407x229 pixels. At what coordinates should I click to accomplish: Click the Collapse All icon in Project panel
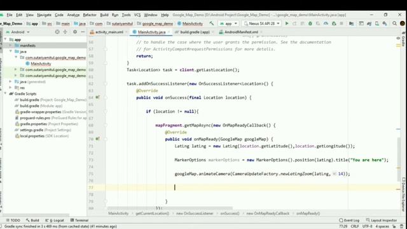click(x=65, y=32)
